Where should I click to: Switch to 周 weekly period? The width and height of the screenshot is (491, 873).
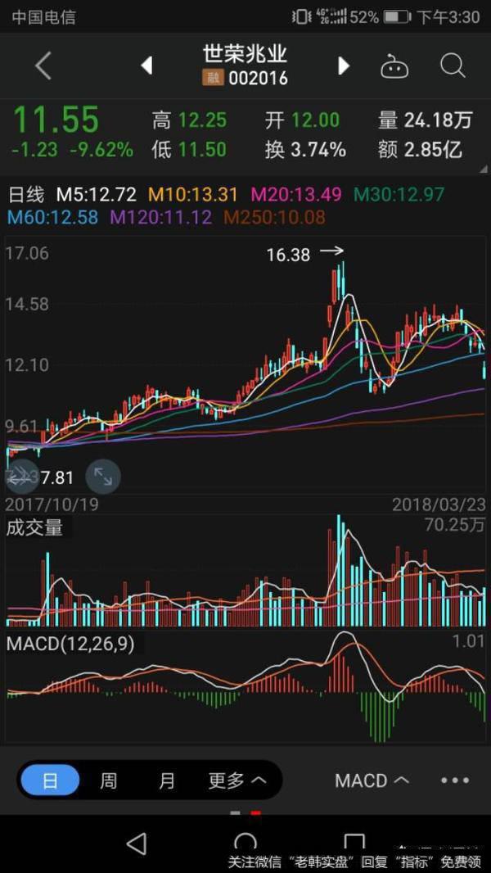click(x=108, y=780)
